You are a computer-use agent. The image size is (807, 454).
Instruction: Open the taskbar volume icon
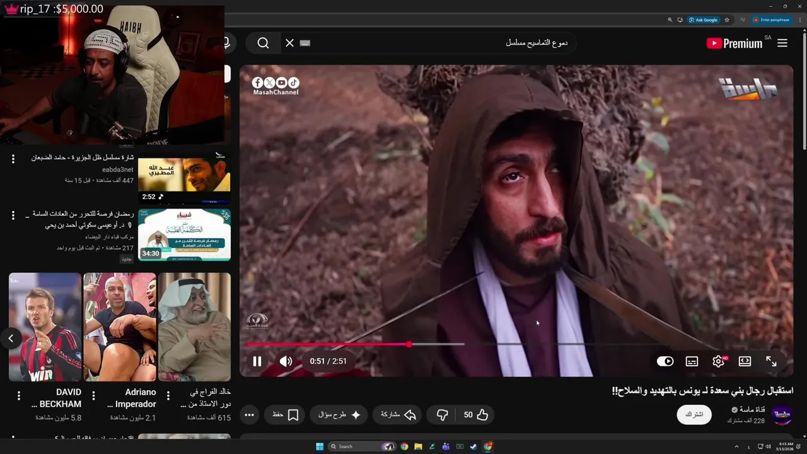(x=768, y=446)
